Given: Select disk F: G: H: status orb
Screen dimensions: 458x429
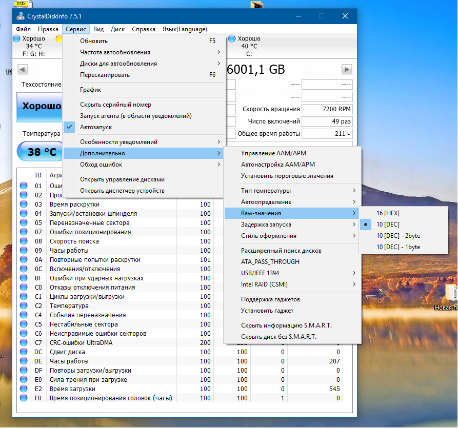Looking at the screenshot, I should (16, 38).
